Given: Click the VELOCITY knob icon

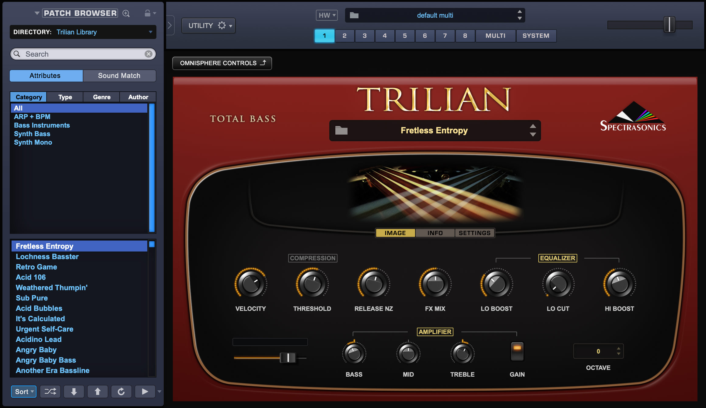Looking at the screenshot, I should click(x=250, y=284).
